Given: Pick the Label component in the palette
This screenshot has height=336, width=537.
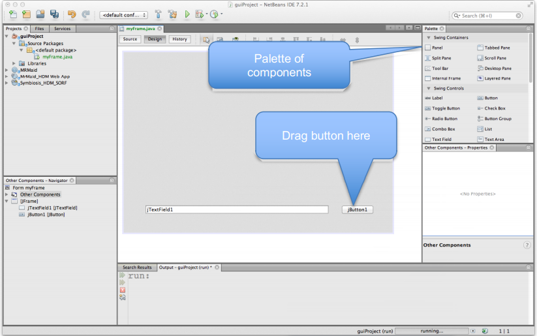Looking at the screenshot, I should click(434, 98).
